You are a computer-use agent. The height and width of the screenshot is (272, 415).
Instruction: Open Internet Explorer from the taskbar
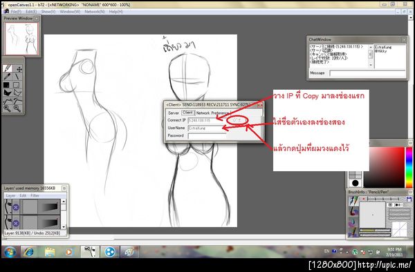(x=28, y=252)
